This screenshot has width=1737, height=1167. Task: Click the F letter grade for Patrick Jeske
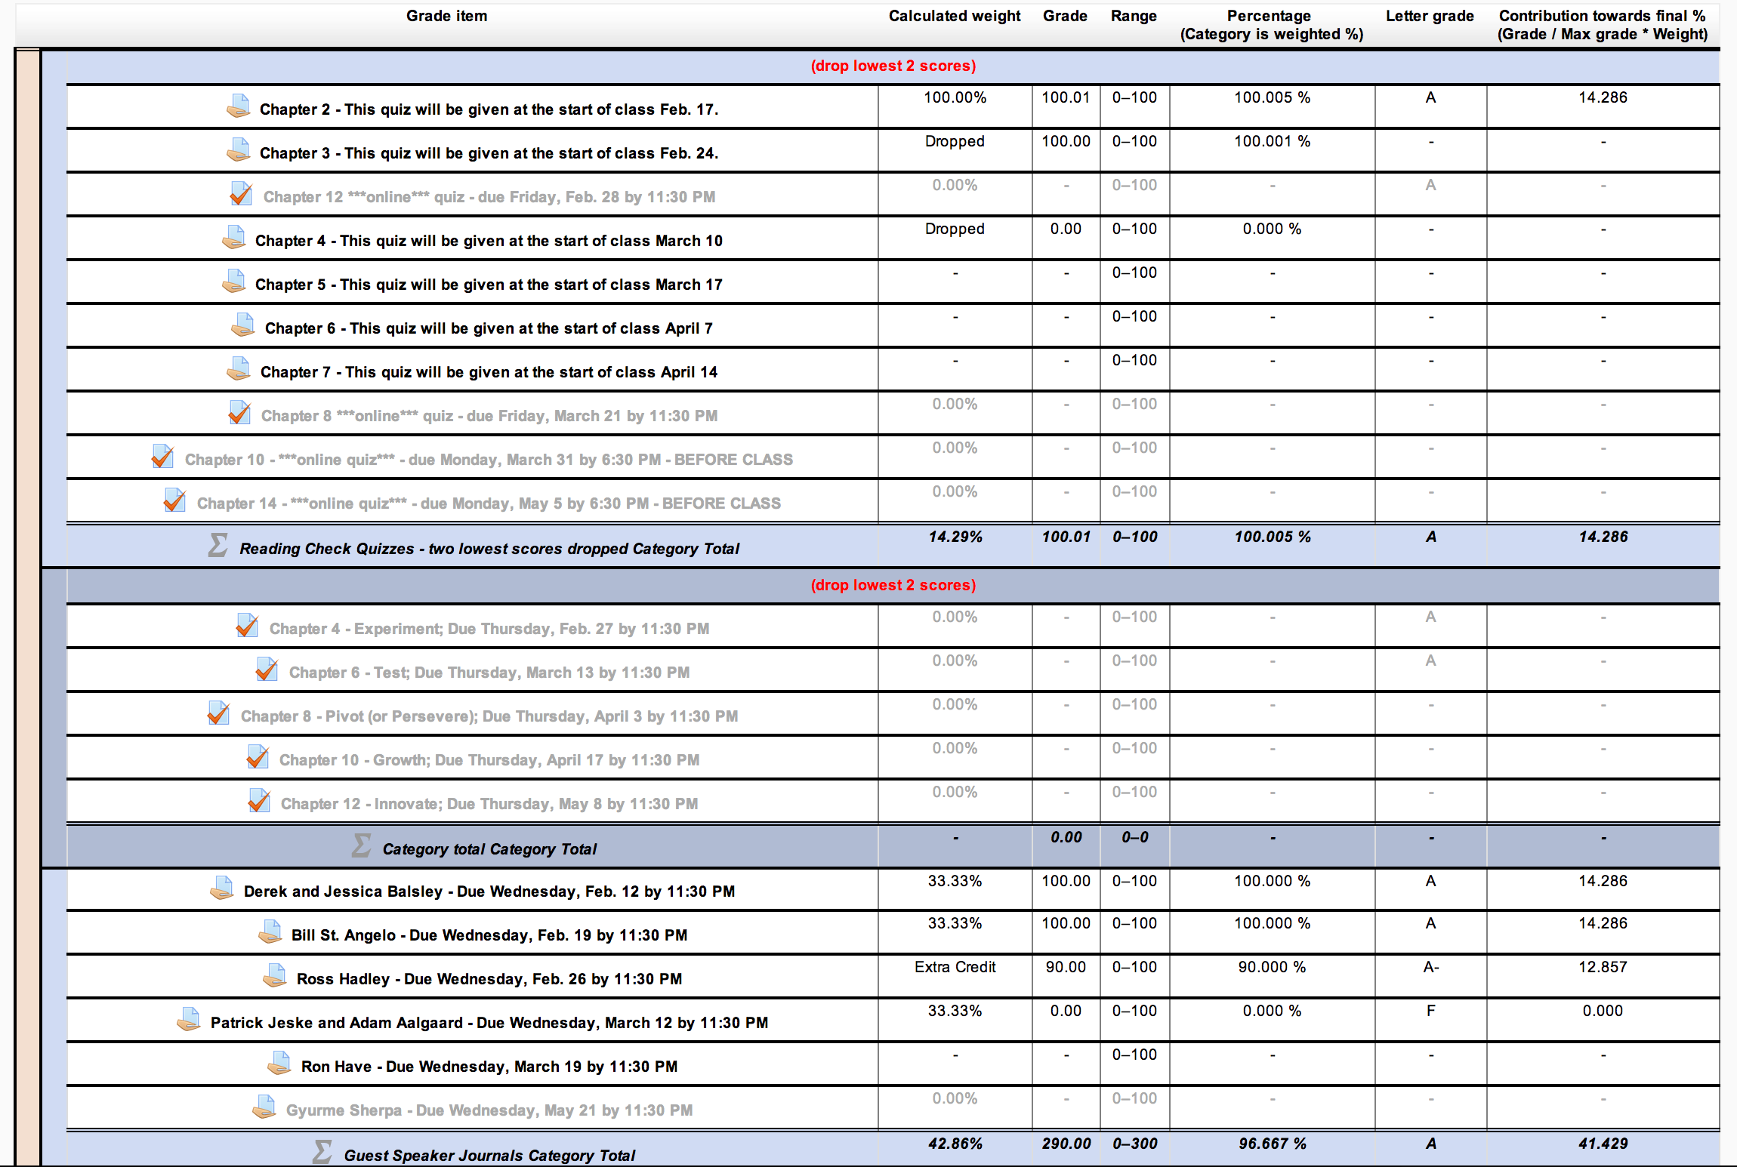point(1430,1011)
